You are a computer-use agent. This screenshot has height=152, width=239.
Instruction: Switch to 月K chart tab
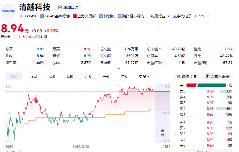pos(88,76)
